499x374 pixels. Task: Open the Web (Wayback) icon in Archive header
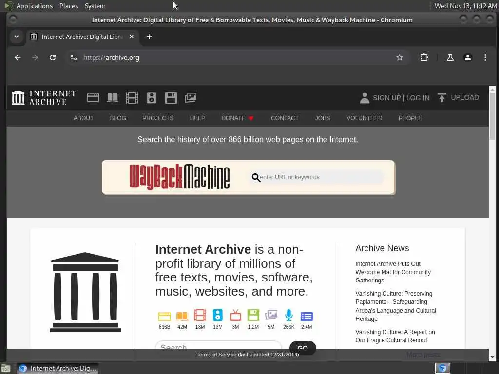click(x=93, y=97)
